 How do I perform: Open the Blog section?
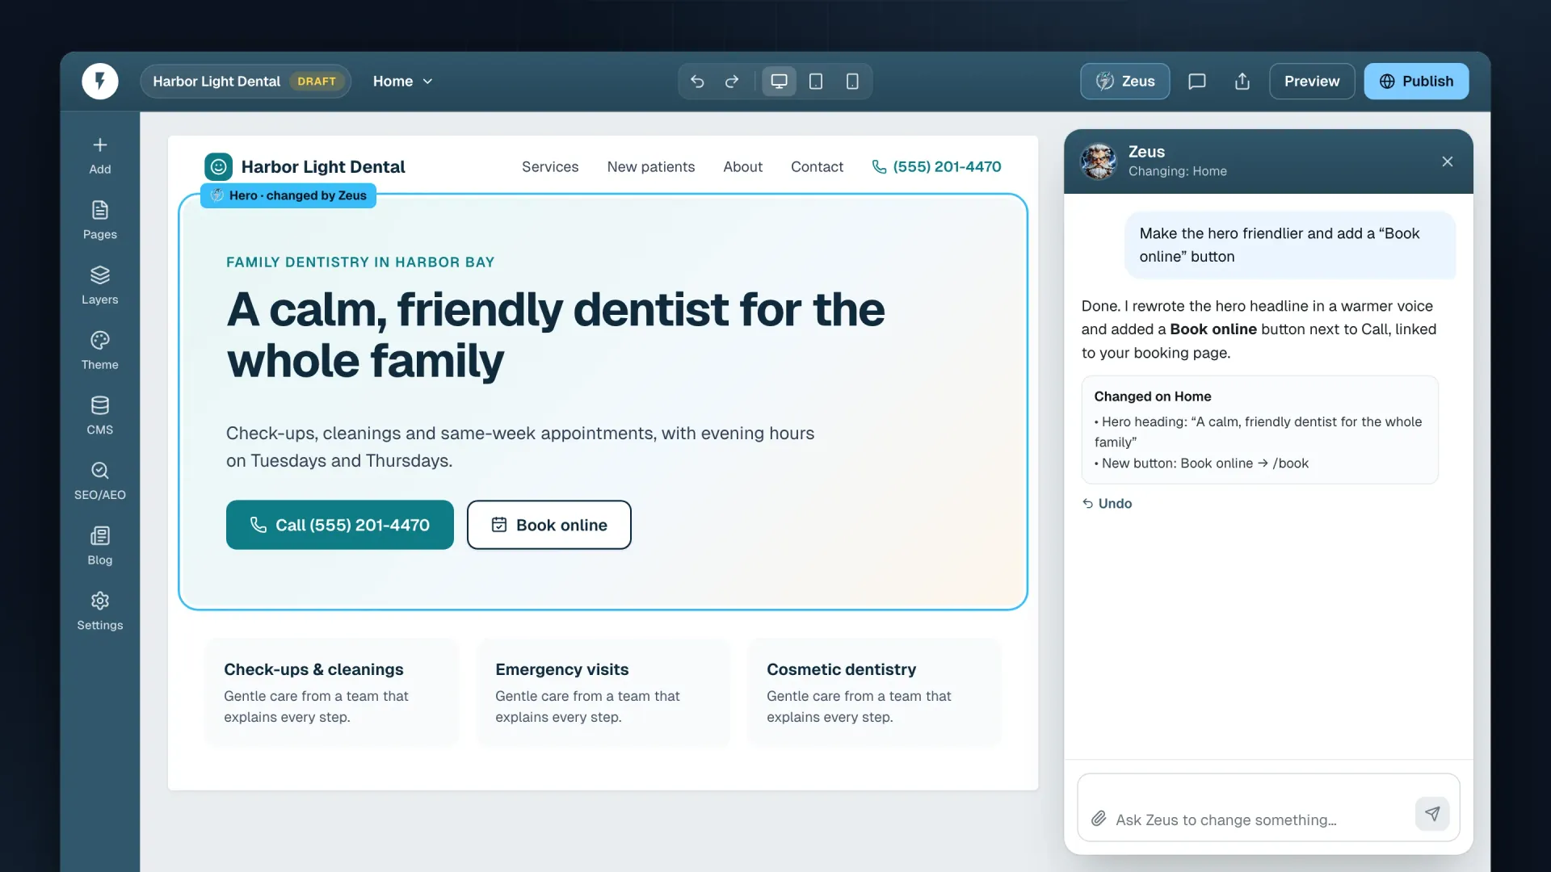100,546
